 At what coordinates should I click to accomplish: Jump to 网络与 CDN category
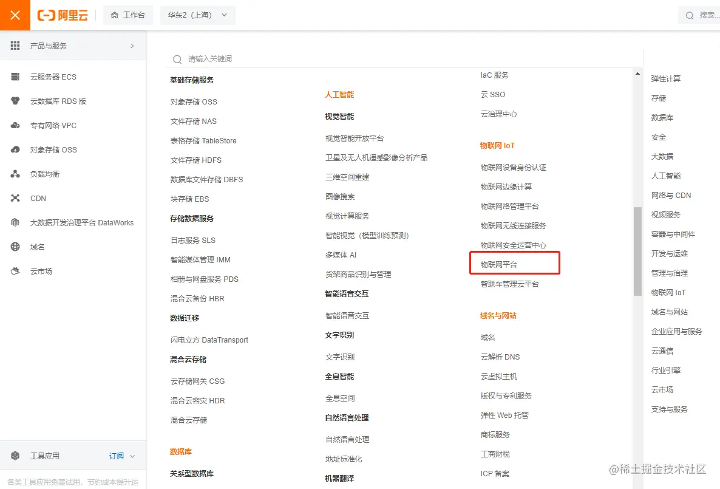click(671, 196)
